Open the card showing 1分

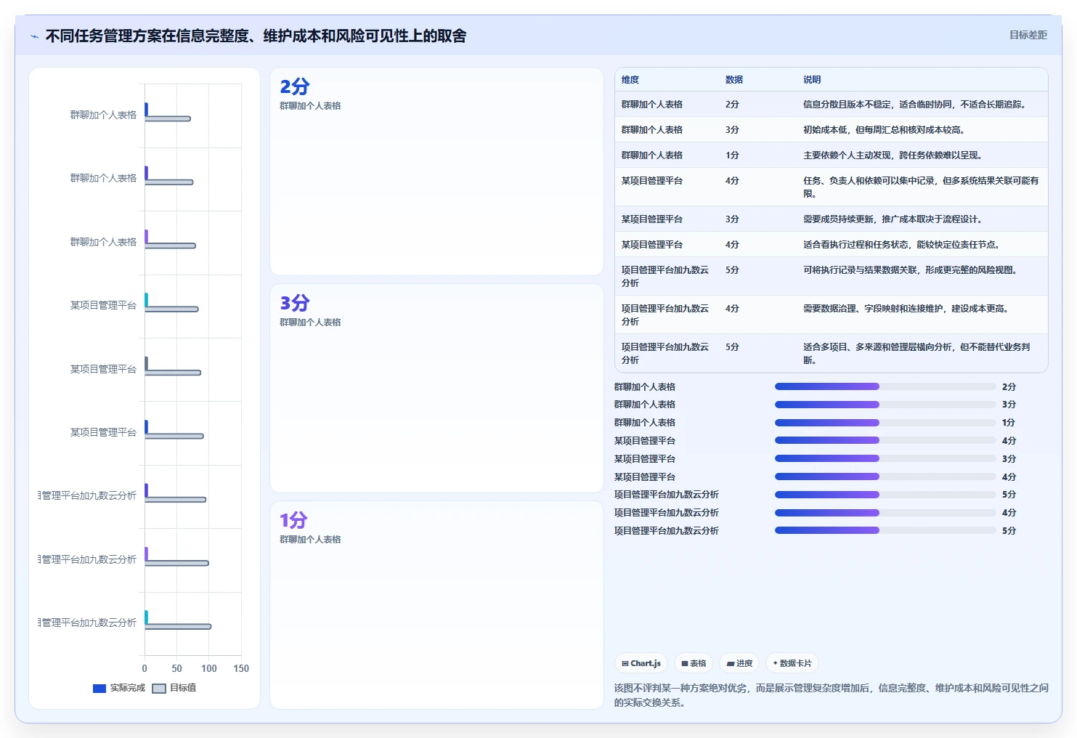tap(436, 605)
